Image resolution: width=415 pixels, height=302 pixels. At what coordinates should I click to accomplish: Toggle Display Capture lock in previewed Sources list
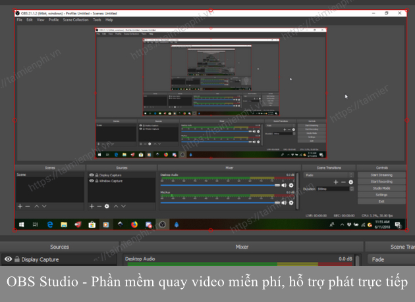tap(97, 175)
